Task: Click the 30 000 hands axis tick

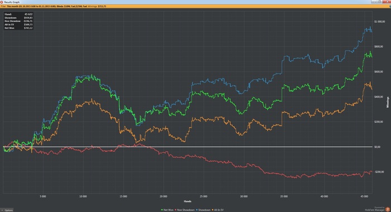Action: click(244, 196)
